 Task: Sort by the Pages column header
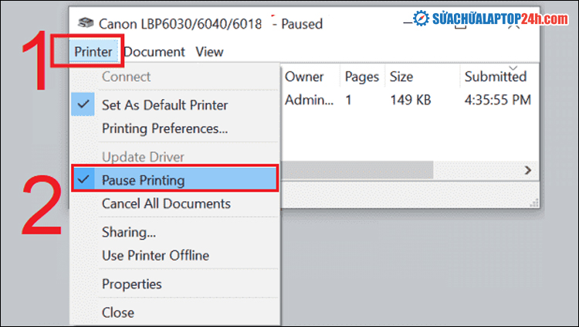(362, 77)
